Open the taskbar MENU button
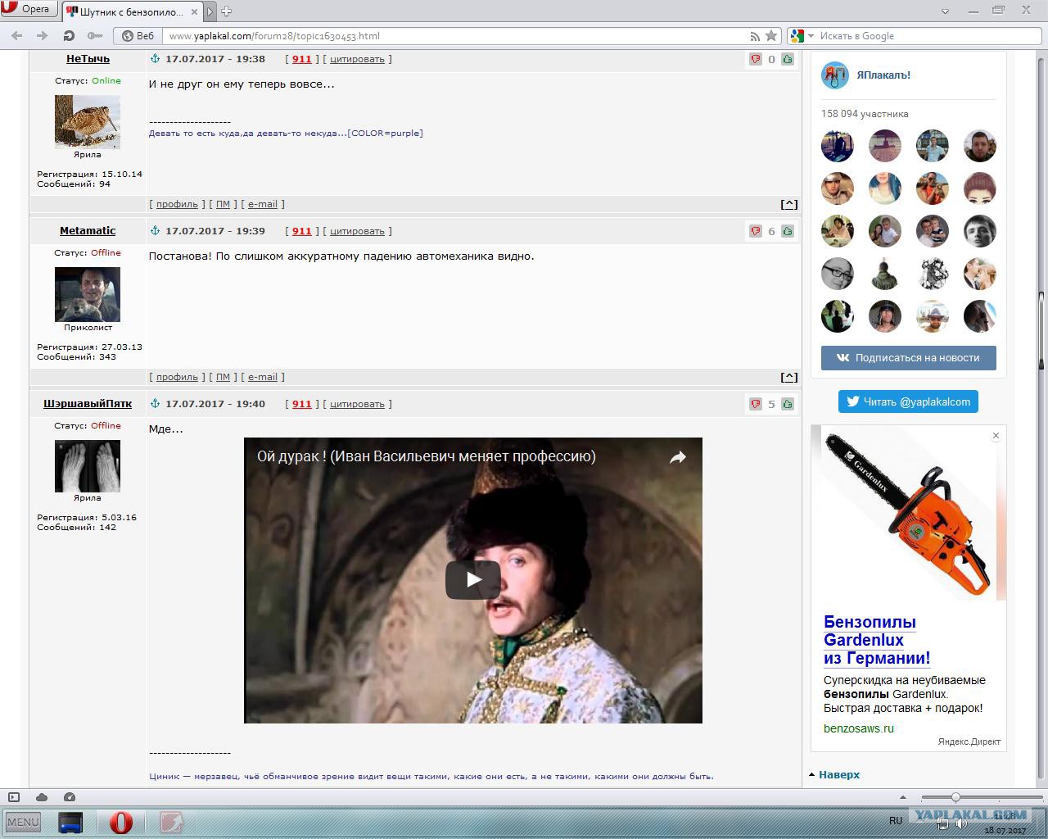 point(23,822)
